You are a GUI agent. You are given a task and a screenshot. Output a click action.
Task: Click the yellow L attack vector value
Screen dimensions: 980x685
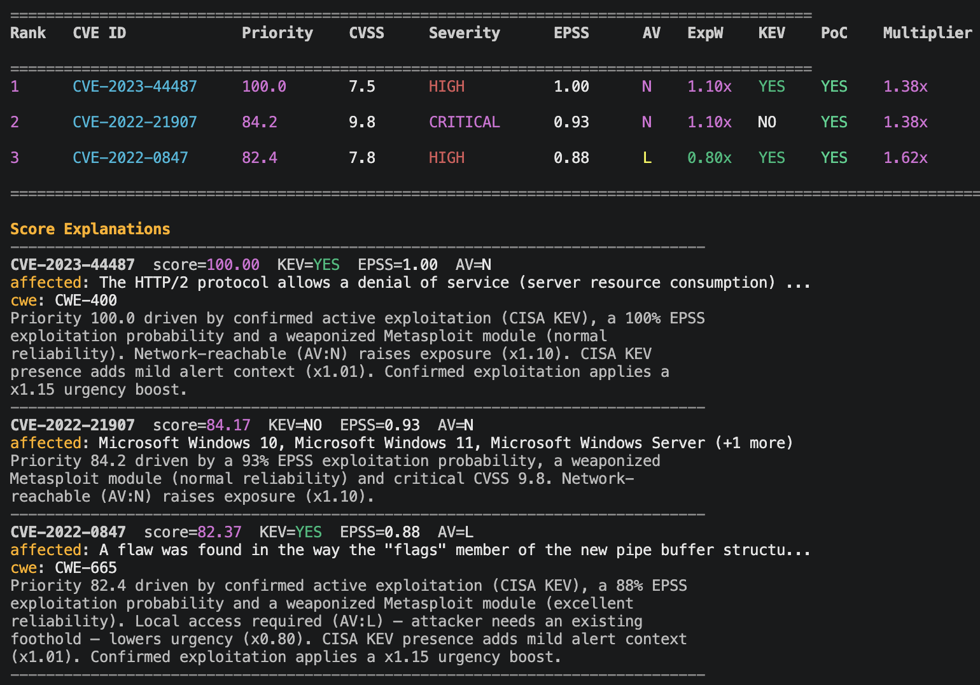point(647,157)
